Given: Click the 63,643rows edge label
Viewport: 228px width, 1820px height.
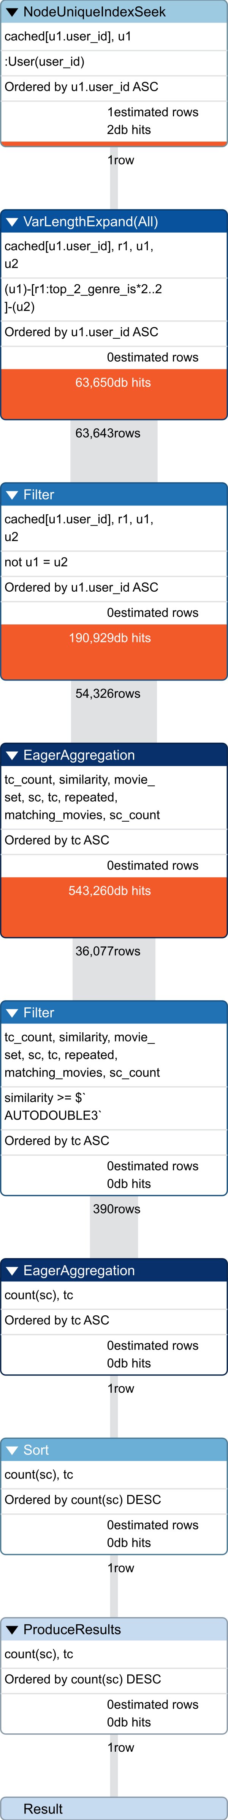Looking at the screenshot, I should (108, 433).
